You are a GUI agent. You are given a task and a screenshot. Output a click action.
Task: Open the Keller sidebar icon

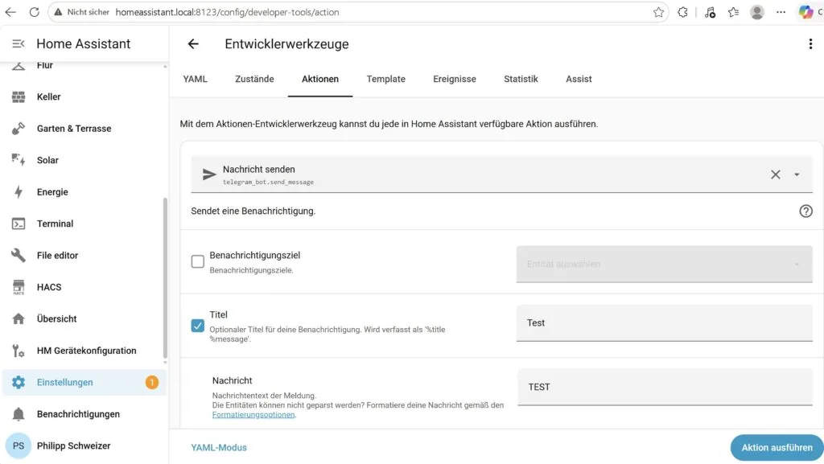(x=19, y=96)
